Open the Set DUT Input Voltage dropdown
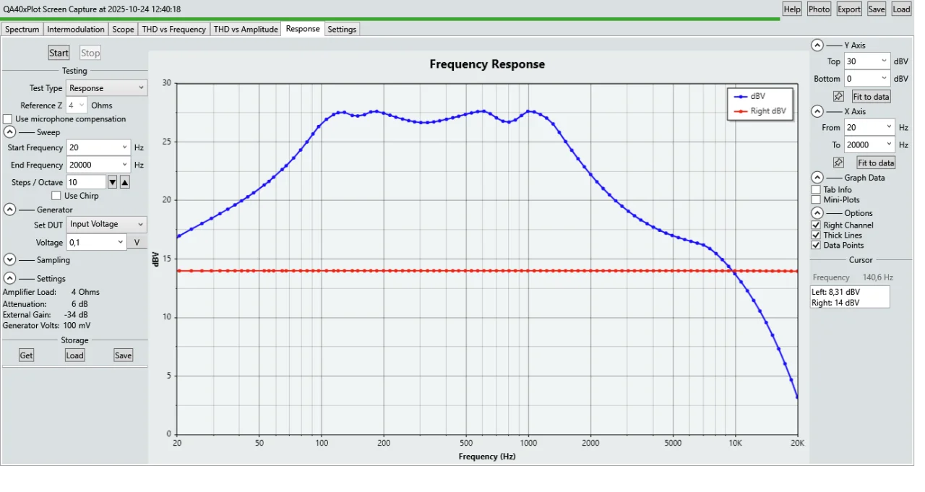The width and height of the screenshot is (925, 492). [x=107, y=225]
